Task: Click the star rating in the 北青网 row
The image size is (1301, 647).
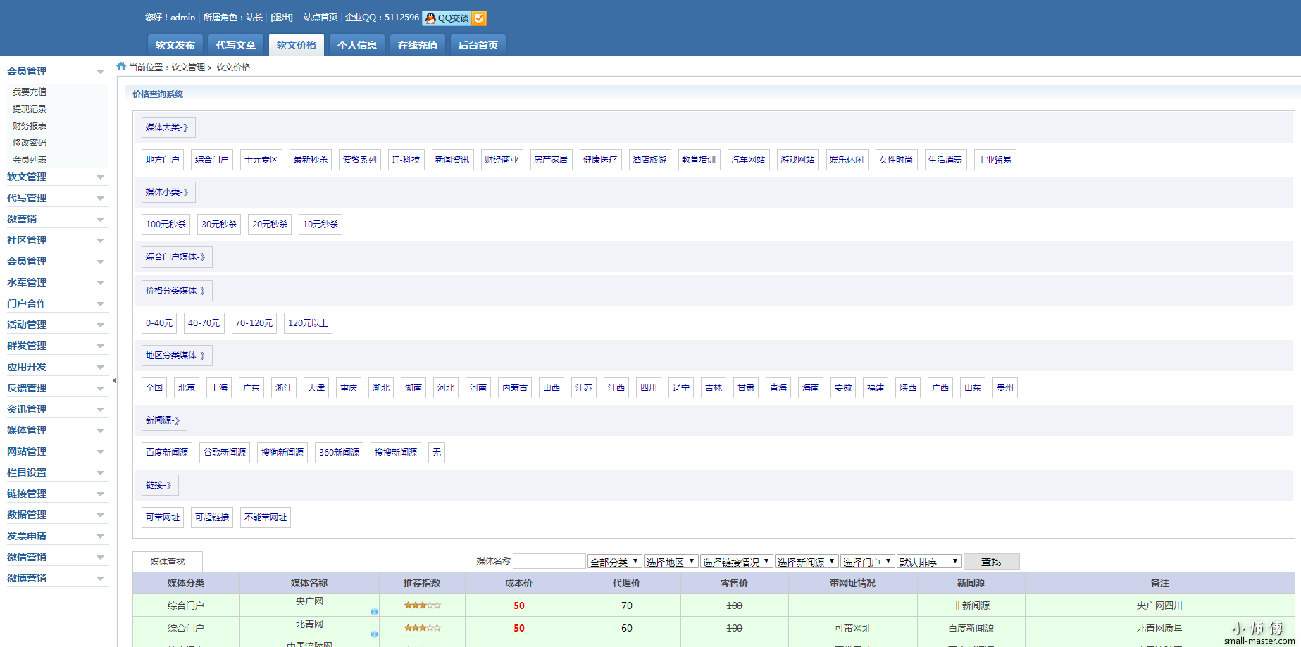Action: point(422,628)
